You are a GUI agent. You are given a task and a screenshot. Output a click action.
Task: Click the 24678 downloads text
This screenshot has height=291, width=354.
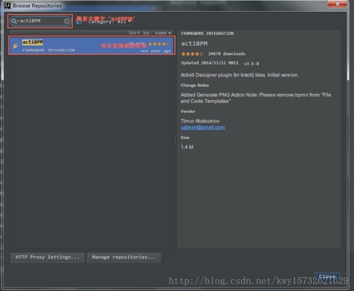(227, 54)
